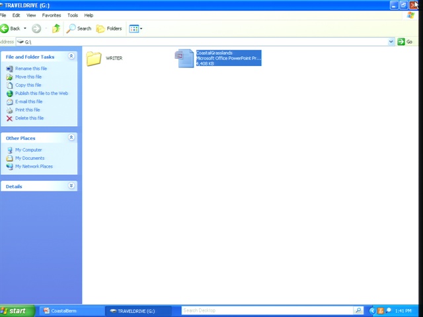Click the Move this file icon
The height and width of the screenshot is (317, 423).
[x=9, y=77]
